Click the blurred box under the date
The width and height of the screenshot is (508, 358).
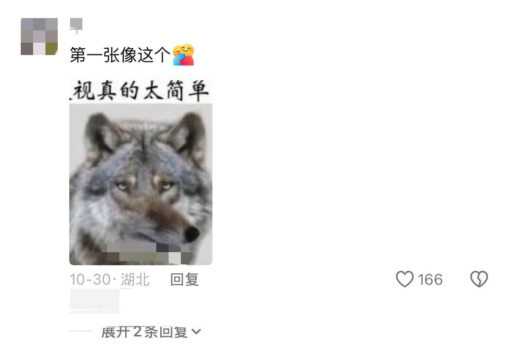[x=95, y=301]
